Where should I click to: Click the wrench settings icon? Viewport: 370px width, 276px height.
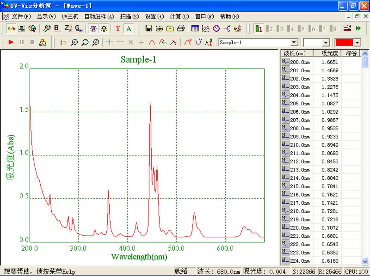pyautogui.click(x=46, y=29)
